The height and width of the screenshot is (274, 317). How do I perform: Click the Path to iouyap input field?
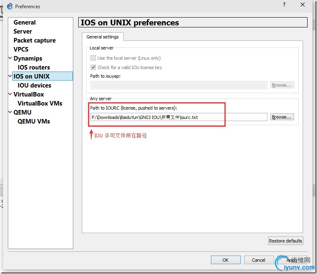(x=179, y=85)
